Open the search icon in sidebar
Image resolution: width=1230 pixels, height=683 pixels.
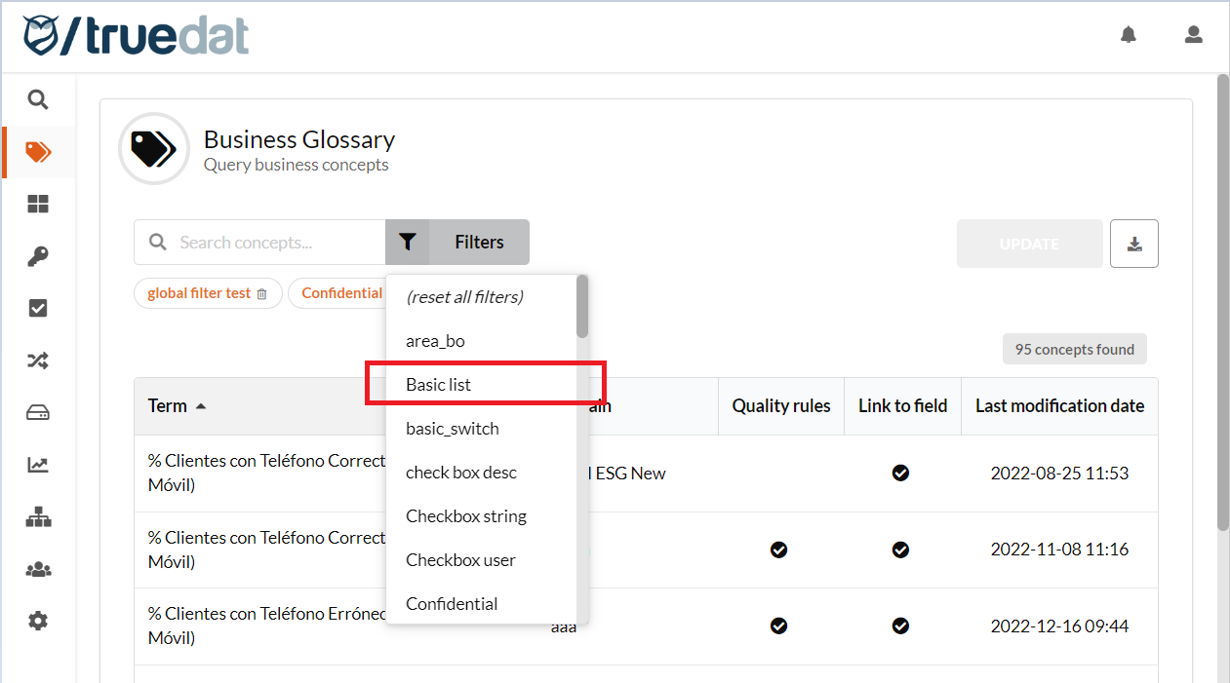point(38,99)
